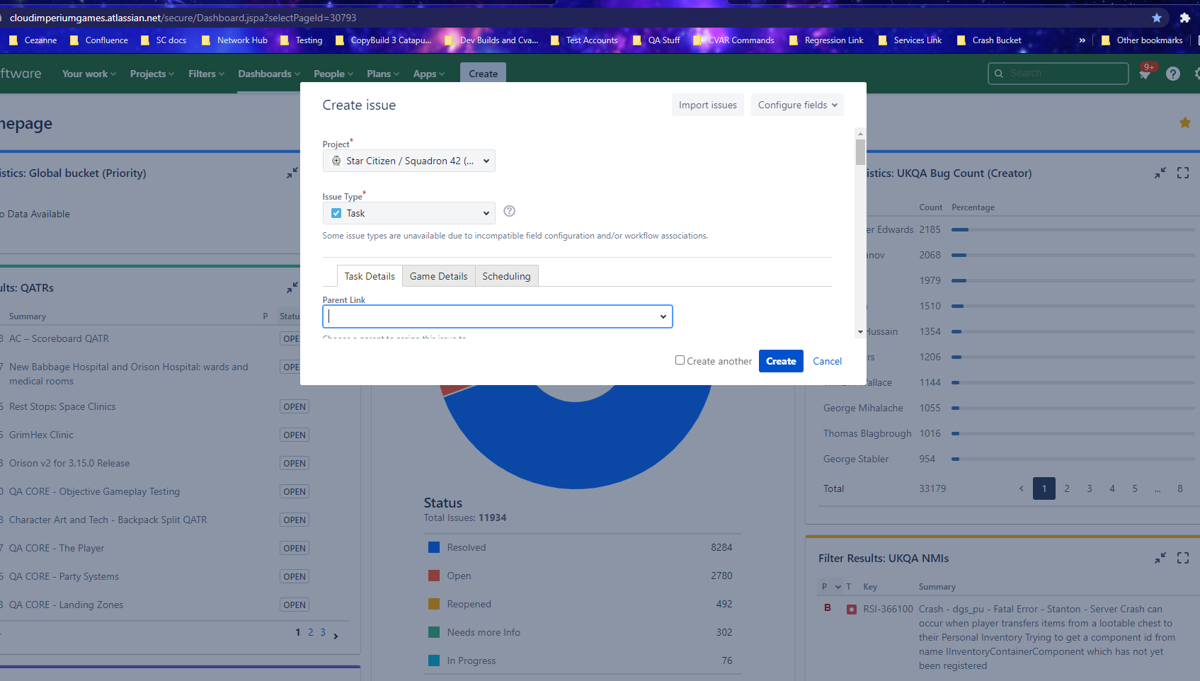Expand the Configure fields dropdown
Viewport: 1200px width, 681px height.
[x=797, y=105]
